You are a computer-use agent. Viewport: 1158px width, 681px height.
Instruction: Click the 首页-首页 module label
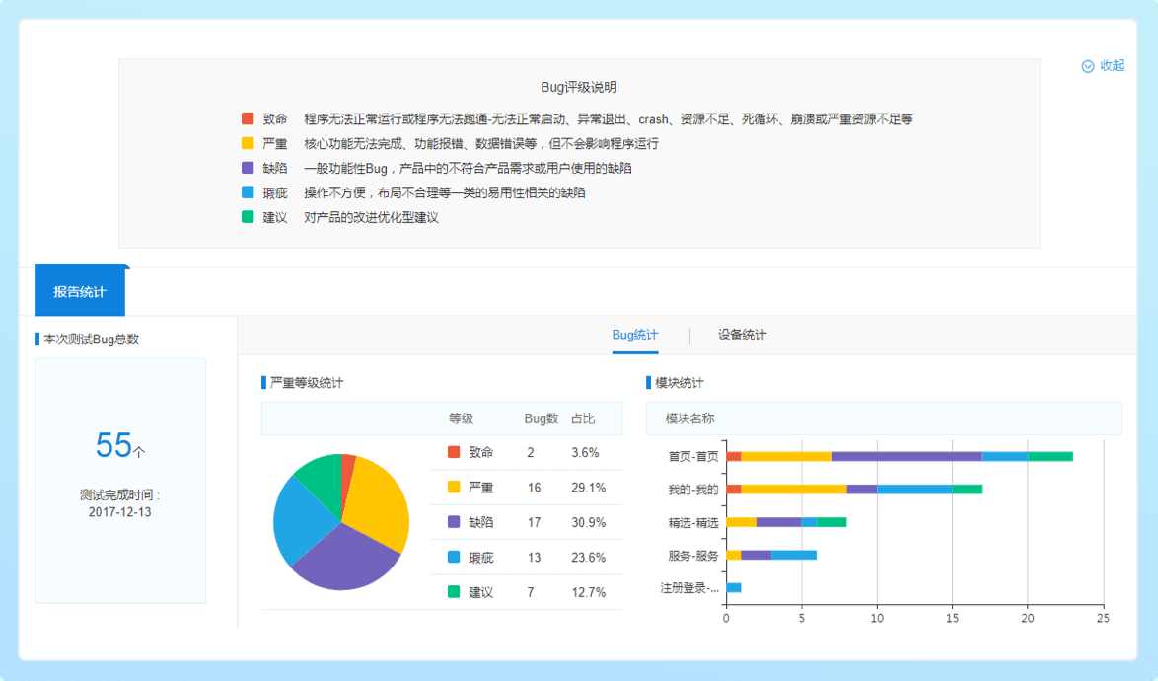[x=692, y=456]
